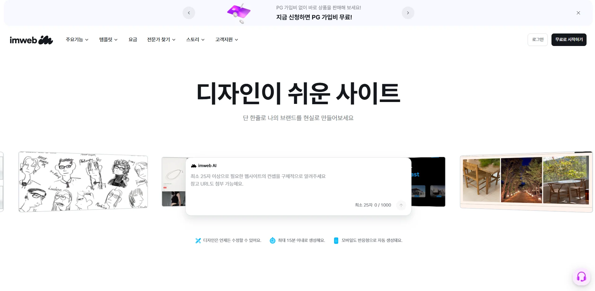Viewport: 595px width, 291px height.
Task: Click the '단 한줄로 나의 브랜드를 현실로 만들어보세요' subtitle
Action: click(298, 118)
